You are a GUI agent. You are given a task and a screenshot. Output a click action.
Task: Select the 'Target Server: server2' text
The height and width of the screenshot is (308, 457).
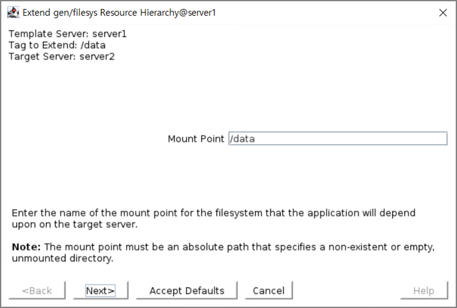tap(61, 56)
